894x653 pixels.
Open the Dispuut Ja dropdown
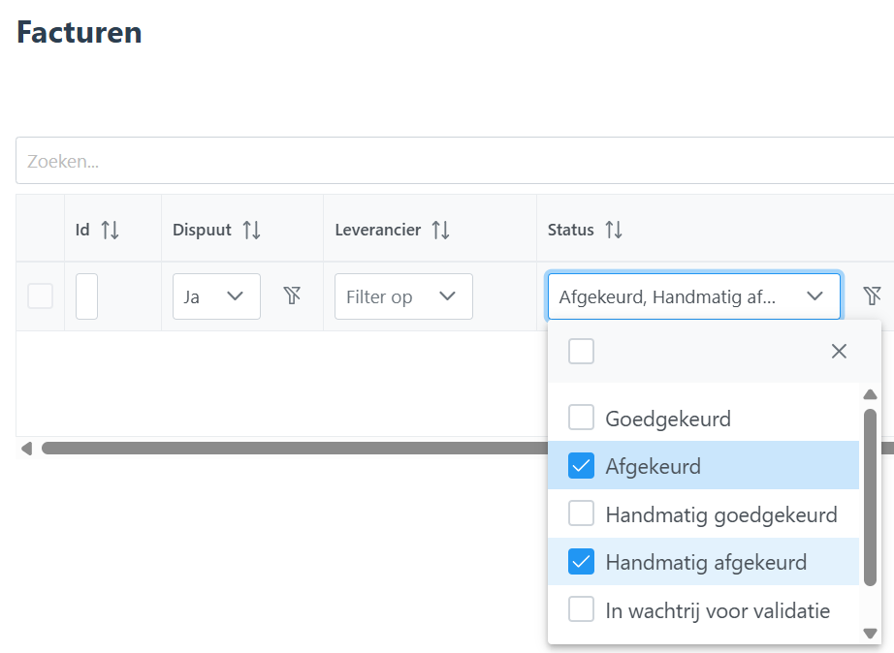click(216, 296)
